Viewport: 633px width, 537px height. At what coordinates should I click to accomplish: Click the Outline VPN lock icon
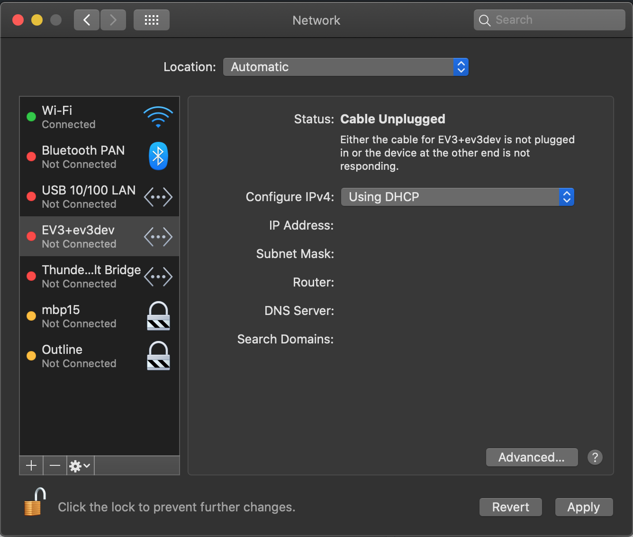(158, 356)
